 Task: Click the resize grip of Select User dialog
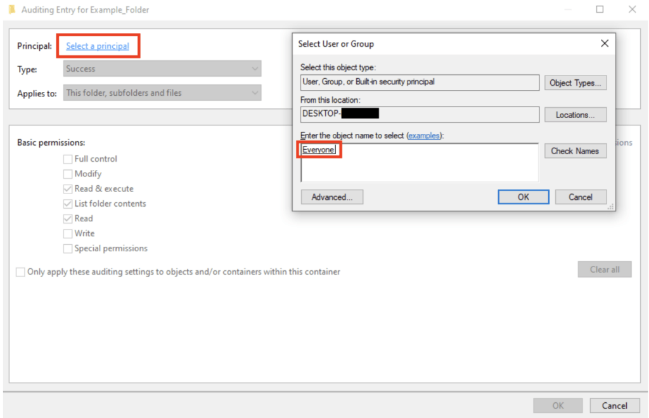point(612,207)
